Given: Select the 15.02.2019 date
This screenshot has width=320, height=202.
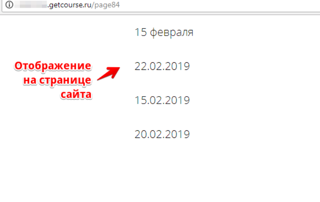Looking at the screenshot, I should click(162, 100).
